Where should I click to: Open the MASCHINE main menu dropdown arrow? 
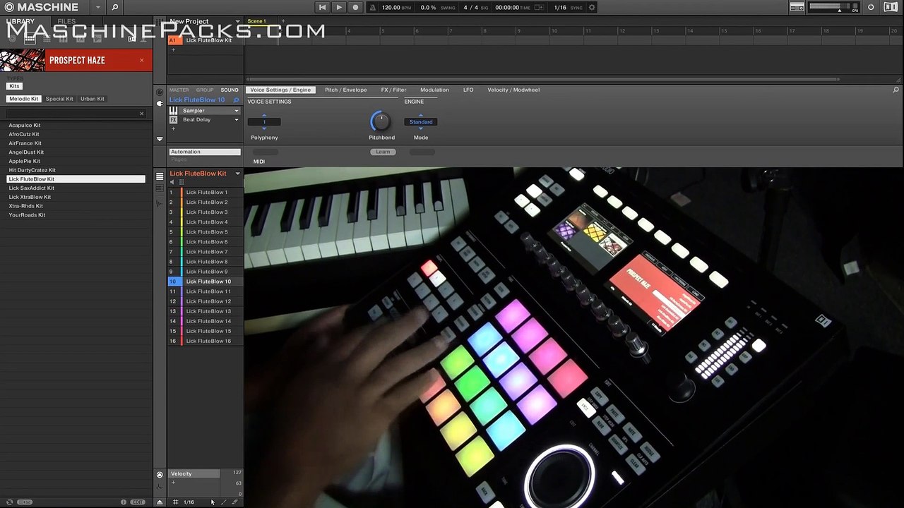97,8
